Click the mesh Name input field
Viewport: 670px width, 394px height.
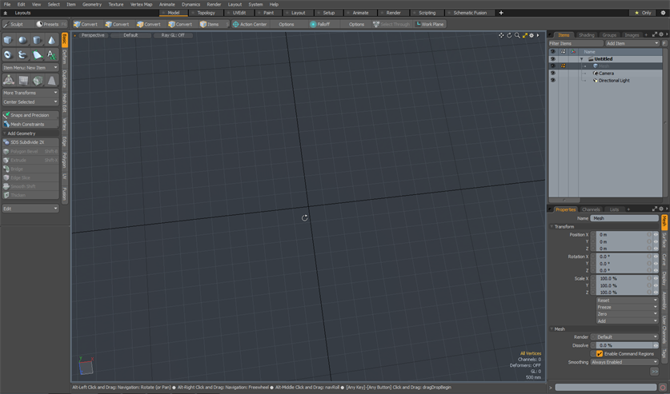coord(624,218)
